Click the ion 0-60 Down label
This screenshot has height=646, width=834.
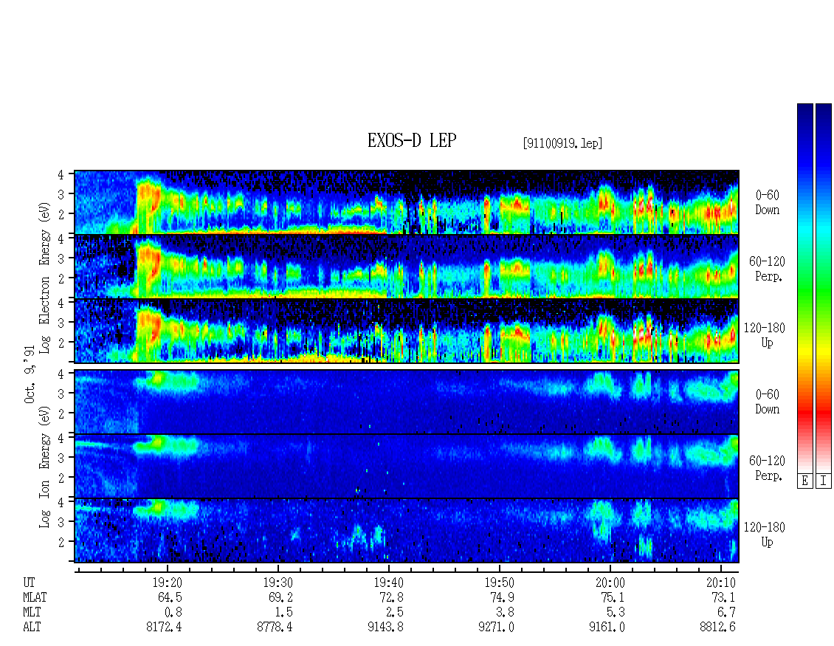(x=768, y=402)
